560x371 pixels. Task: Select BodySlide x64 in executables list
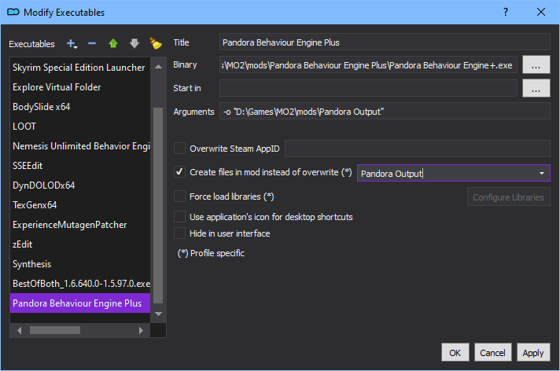point(80,107)
